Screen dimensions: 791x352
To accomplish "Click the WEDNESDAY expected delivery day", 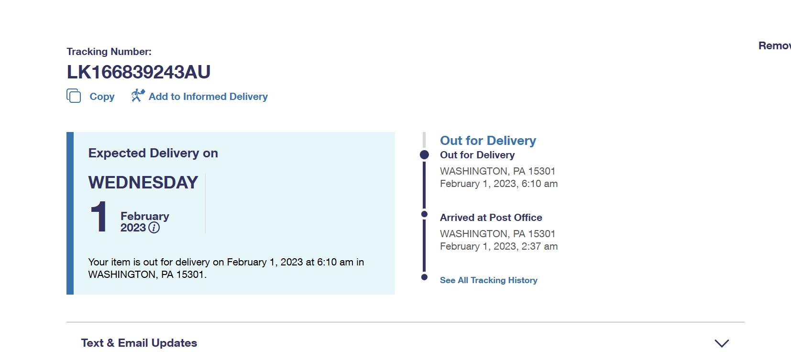I will (x=143, y=183).
